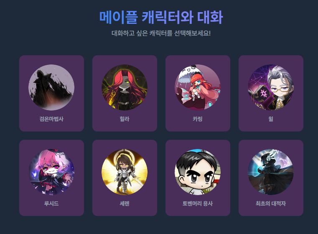Click the 최초의 대적자 name label

coord(271,203)
